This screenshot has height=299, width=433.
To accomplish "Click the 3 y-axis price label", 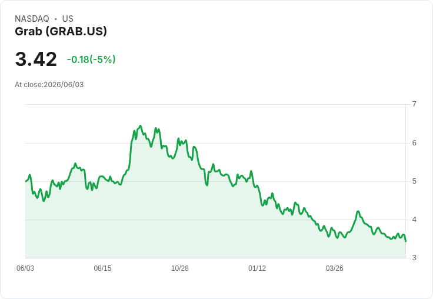I will (x=414, y=258).
